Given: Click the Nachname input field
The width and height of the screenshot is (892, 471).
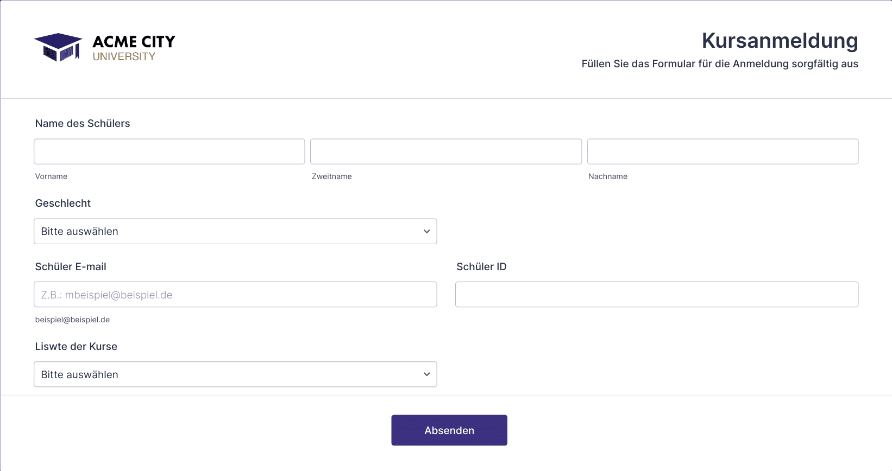Looking at the screenshot, I should tap(723, 152).
